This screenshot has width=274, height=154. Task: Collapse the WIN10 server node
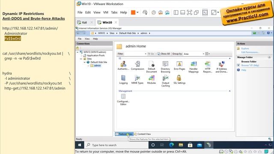click(77, 52)
